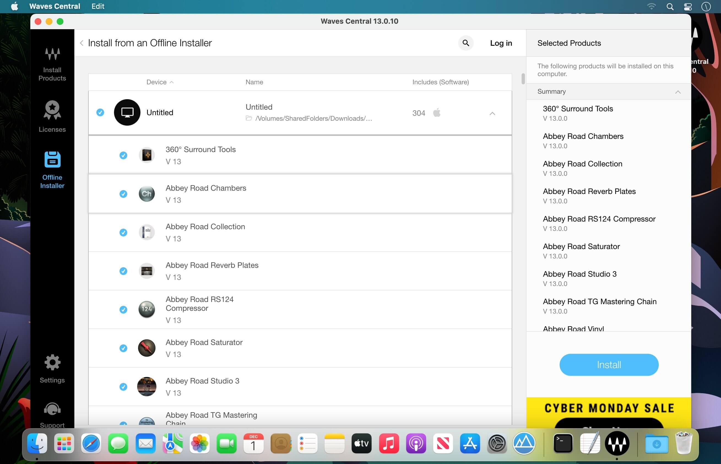Click the Untitled device monitor icon

coord(127,112)
